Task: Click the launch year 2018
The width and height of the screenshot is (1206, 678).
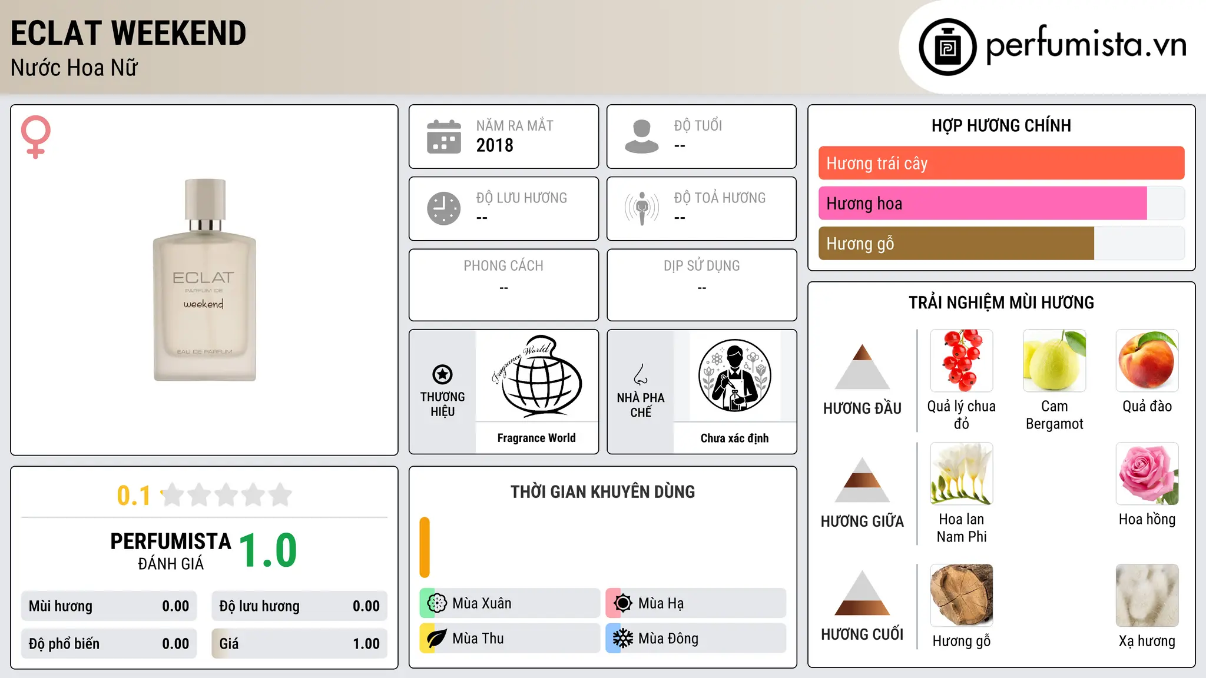Action: (495, 145)
